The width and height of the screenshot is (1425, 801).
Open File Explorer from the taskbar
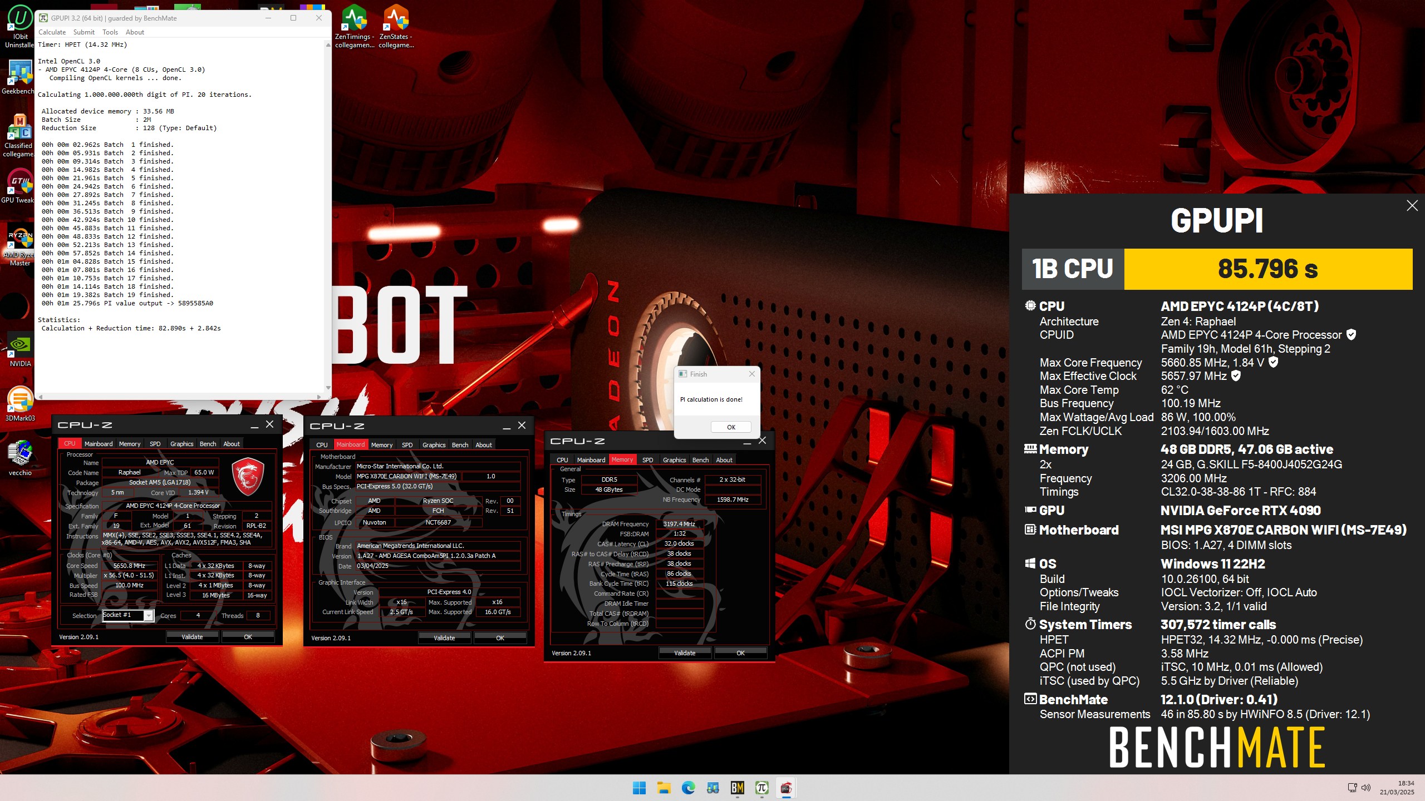pos(664,788)
